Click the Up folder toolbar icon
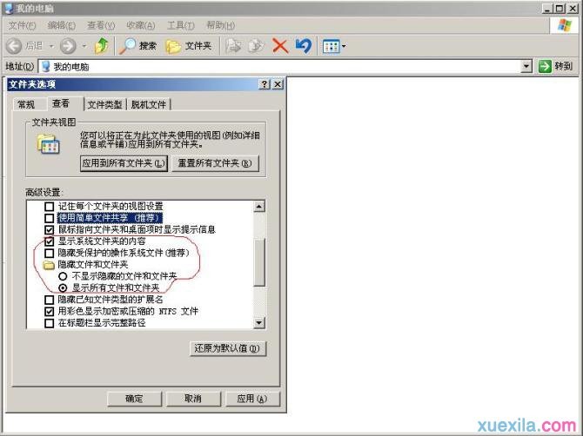The image size is (583, 436). (101, 45)
